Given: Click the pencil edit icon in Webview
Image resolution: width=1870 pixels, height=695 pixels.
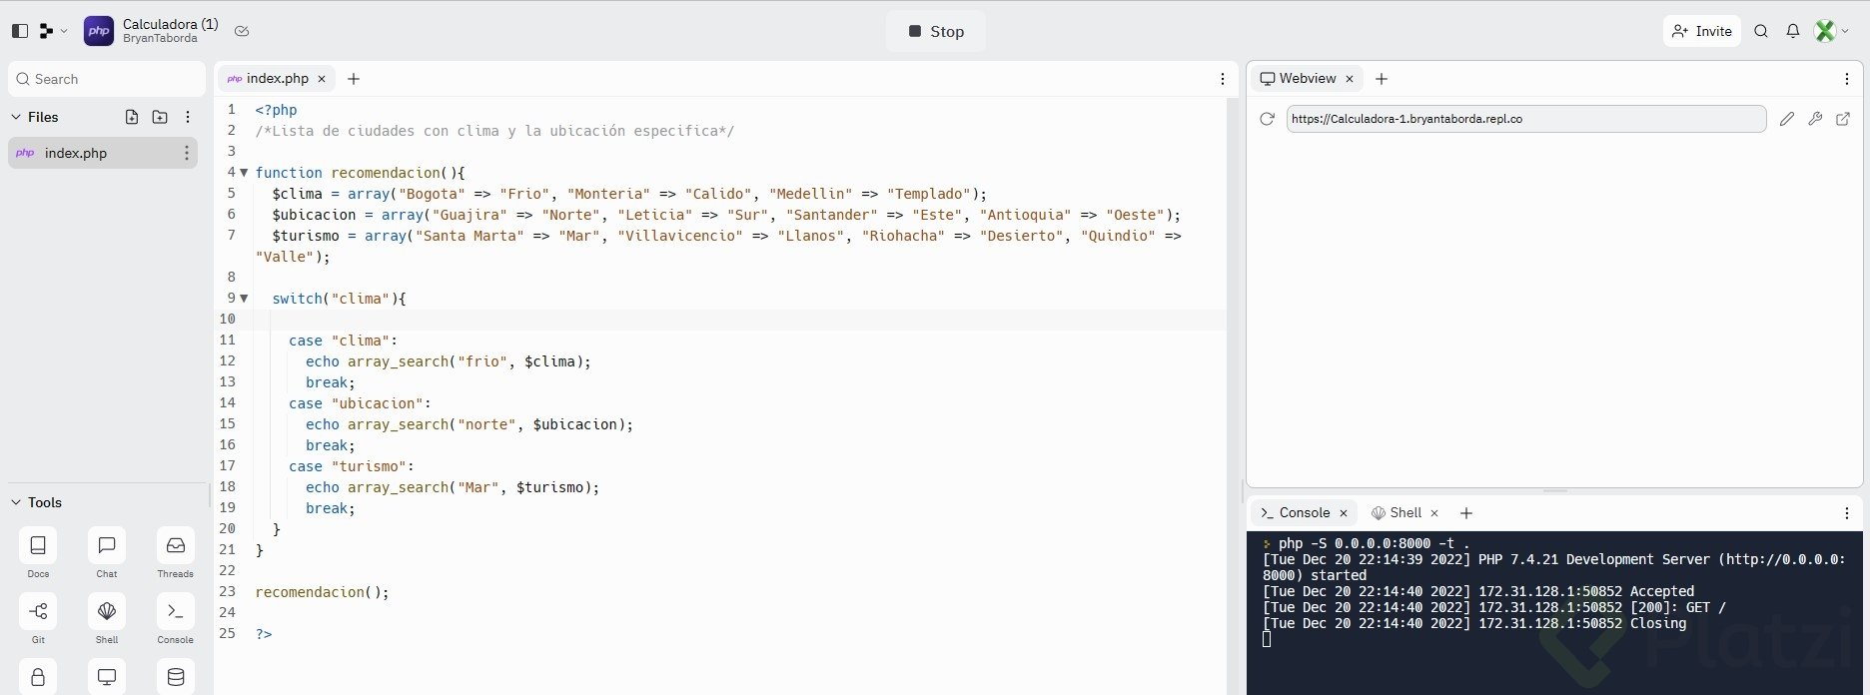Looking at the screenshot, I should coord(1787,118).
